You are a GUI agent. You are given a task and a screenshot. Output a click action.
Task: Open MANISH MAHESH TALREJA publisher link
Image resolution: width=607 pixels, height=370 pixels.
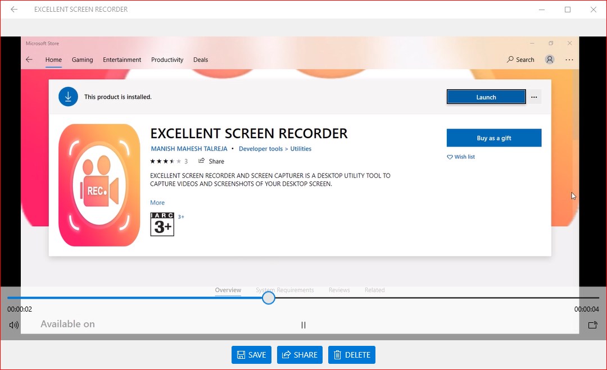189,149
